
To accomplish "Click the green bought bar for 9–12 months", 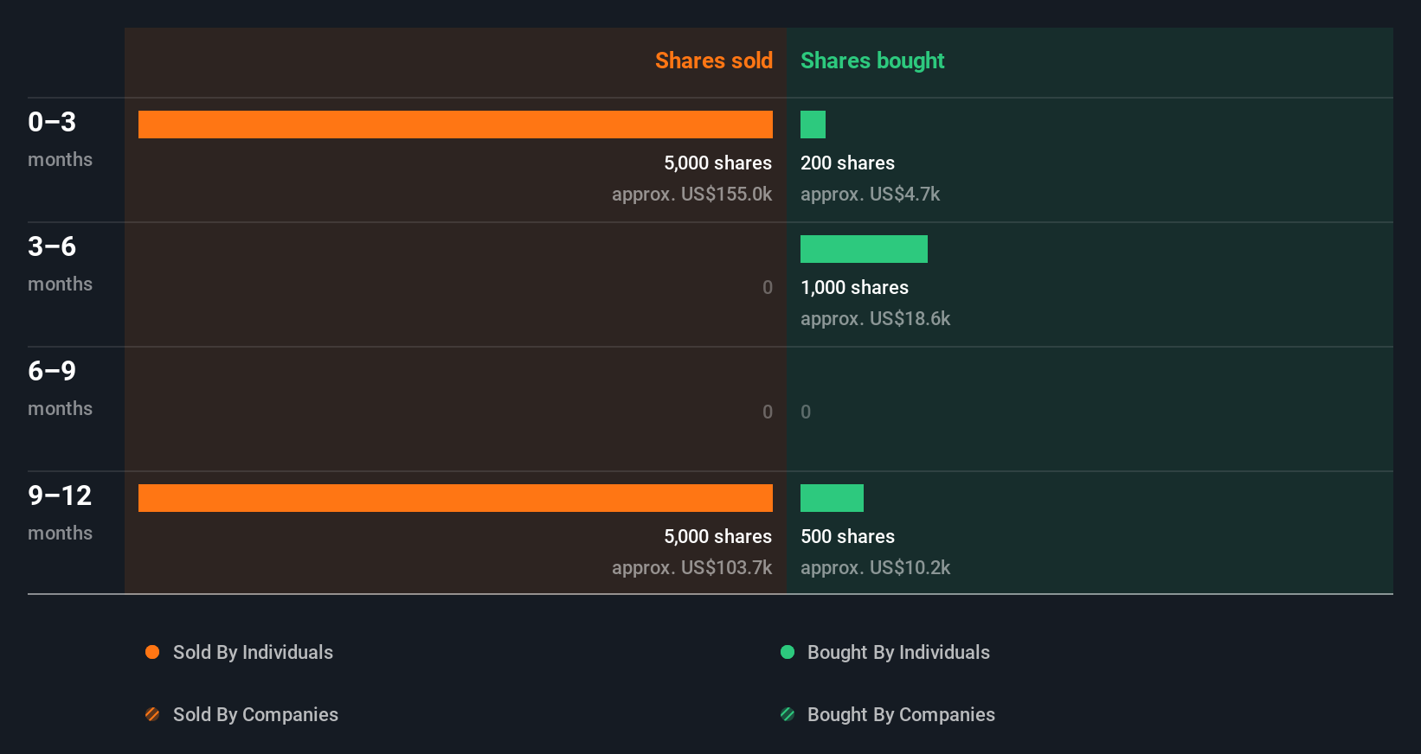I will [832, 498].
